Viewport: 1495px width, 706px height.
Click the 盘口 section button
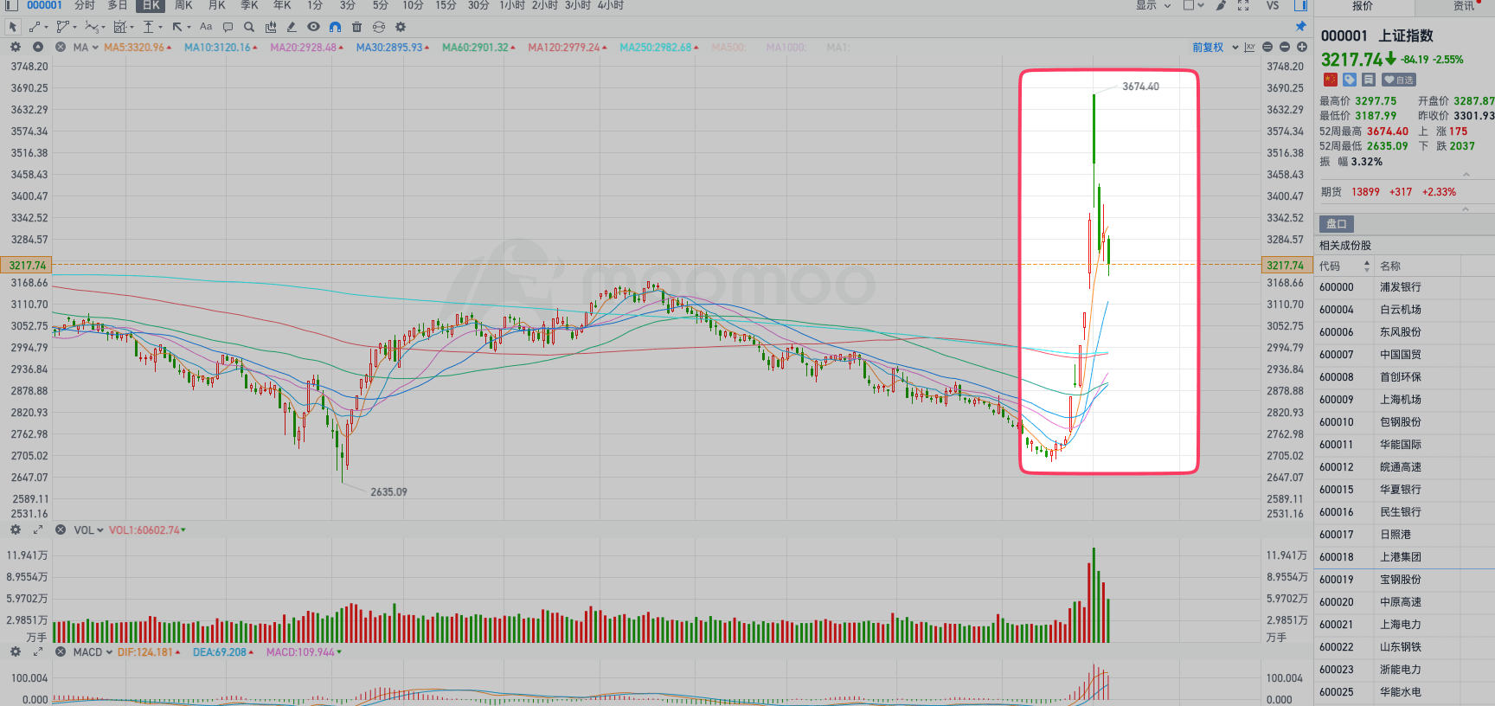(x=1337, y=224)
